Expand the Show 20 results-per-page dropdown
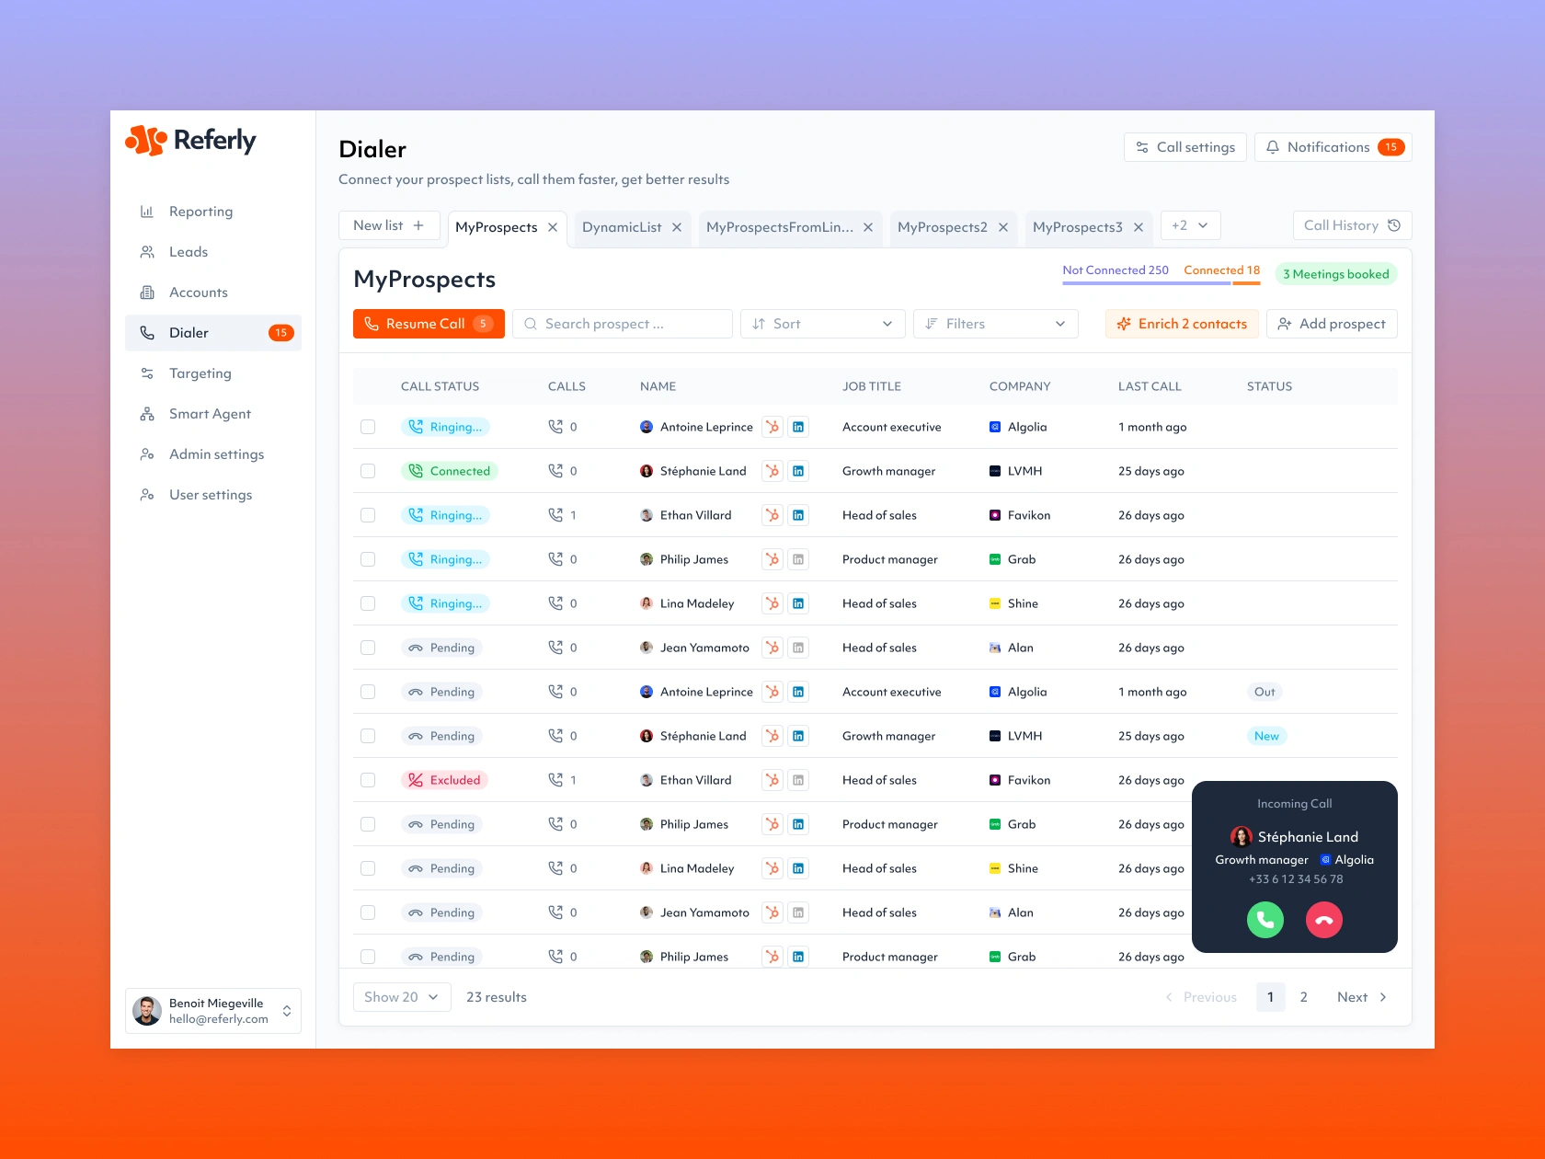The width and height of the screenshot is (1545, 1159). click(402, 997)
